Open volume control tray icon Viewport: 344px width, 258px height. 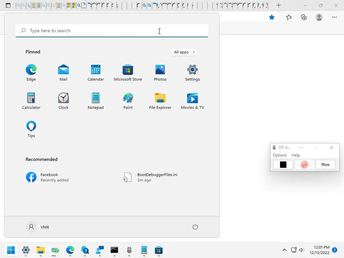(x=302, y=250)
